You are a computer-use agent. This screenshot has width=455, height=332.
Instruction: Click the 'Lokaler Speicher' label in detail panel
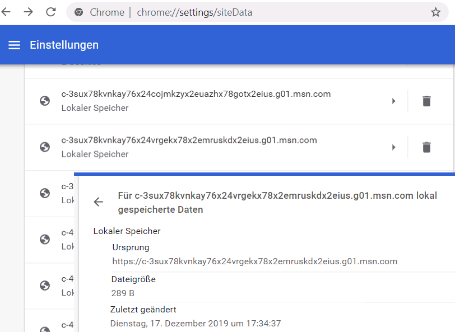[x=127, y=231]
